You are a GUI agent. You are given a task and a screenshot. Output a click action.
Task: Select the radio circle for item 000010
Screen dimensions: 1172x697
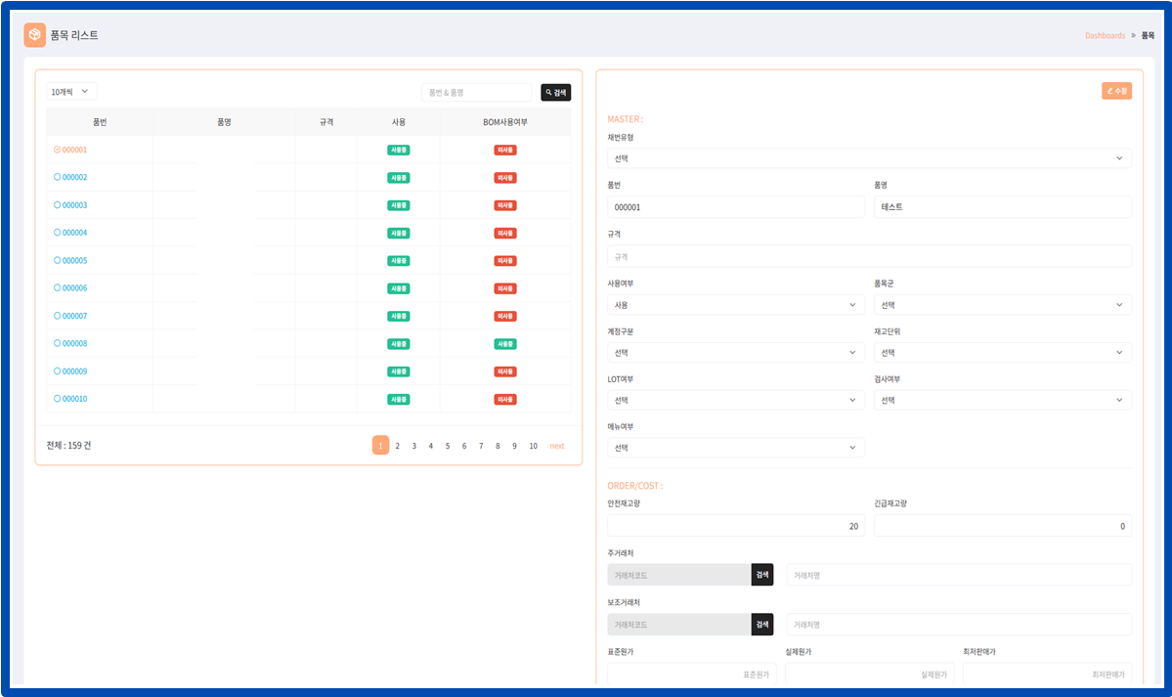(58, 399)
